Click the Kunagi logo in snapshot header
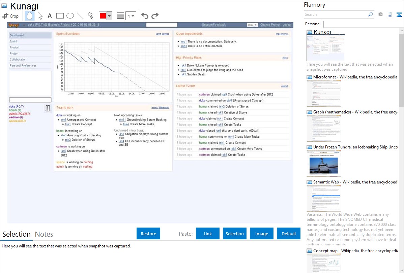The height and width of the screenshot is (273, 404). tap(13, 25)
